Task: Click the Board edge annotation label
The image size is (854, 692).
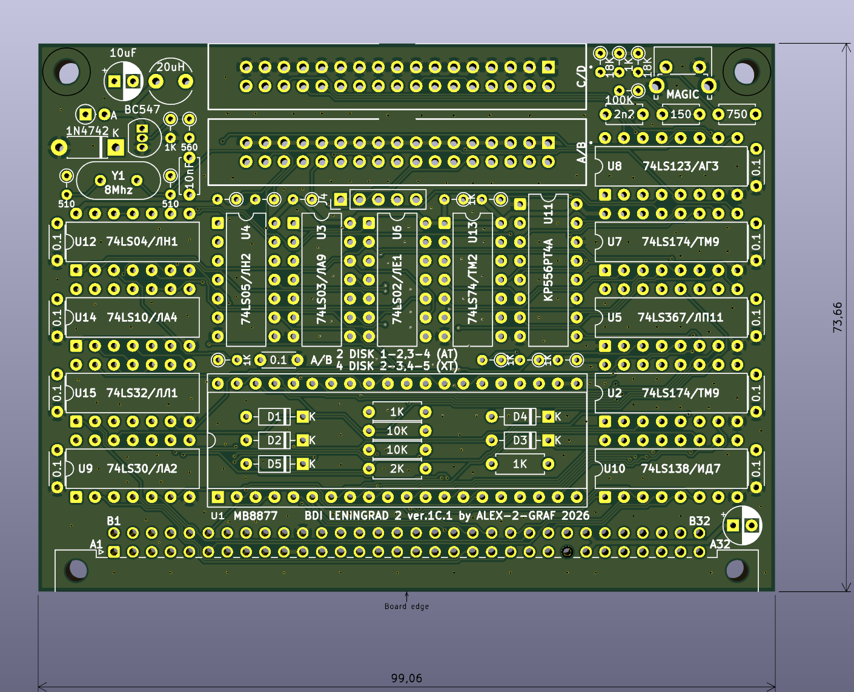Action: coord(406,606)
